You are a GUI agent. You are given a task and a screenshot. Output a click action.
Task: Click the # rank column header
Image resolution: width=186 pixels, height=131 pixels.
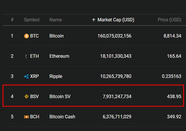12,20
